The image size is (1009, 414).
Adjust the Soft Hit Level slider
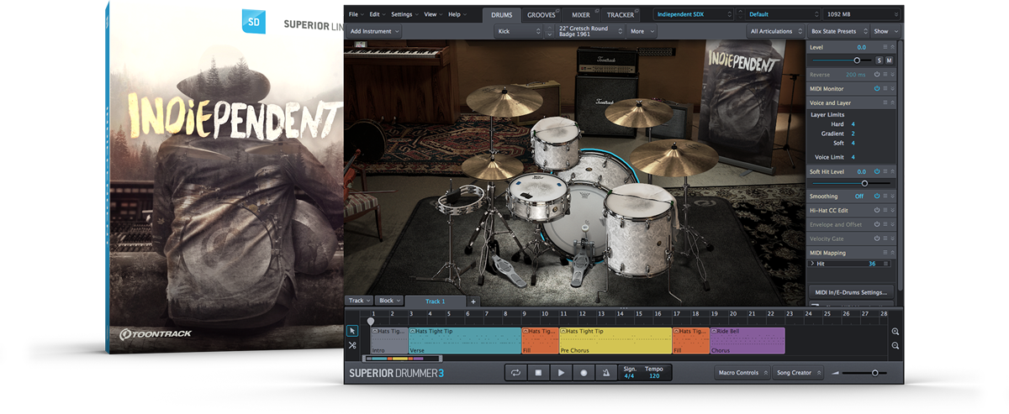[851, 183]
